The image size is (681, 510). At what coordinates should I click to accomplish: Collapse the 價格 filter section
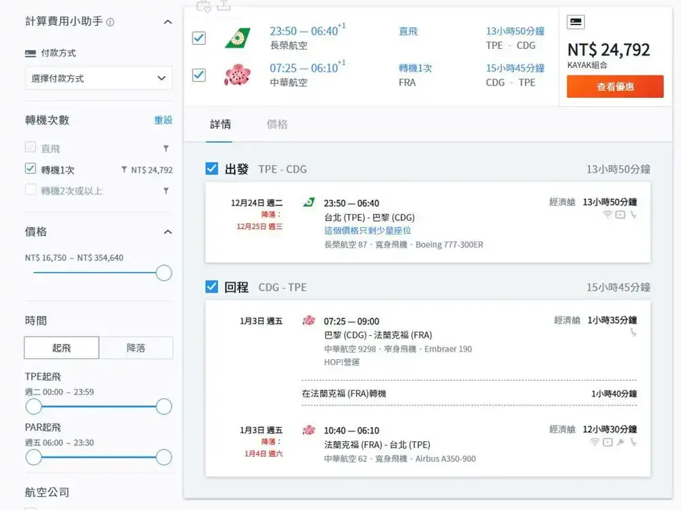pyautogui.click(x=168, y=232)
